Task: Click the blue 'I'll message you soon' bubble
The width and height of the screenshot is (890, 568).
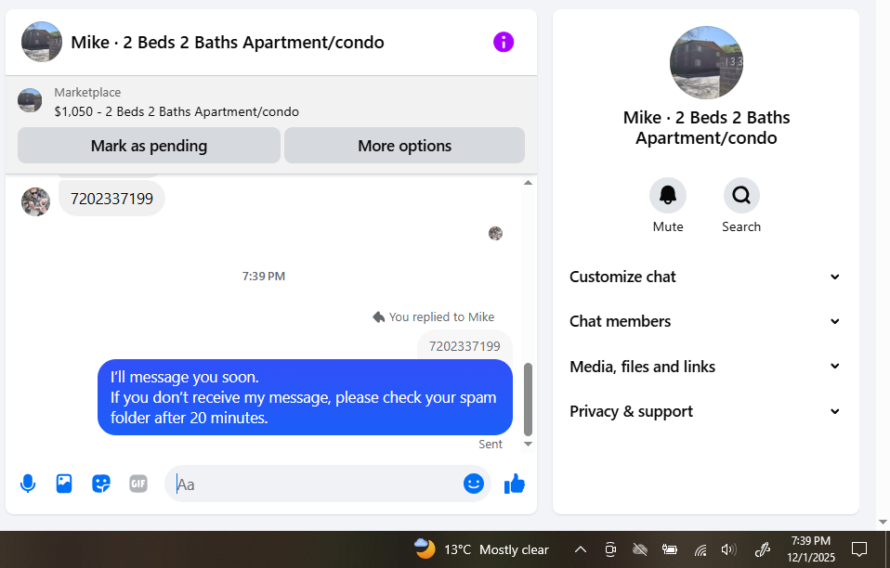Action: coord(305,397)
